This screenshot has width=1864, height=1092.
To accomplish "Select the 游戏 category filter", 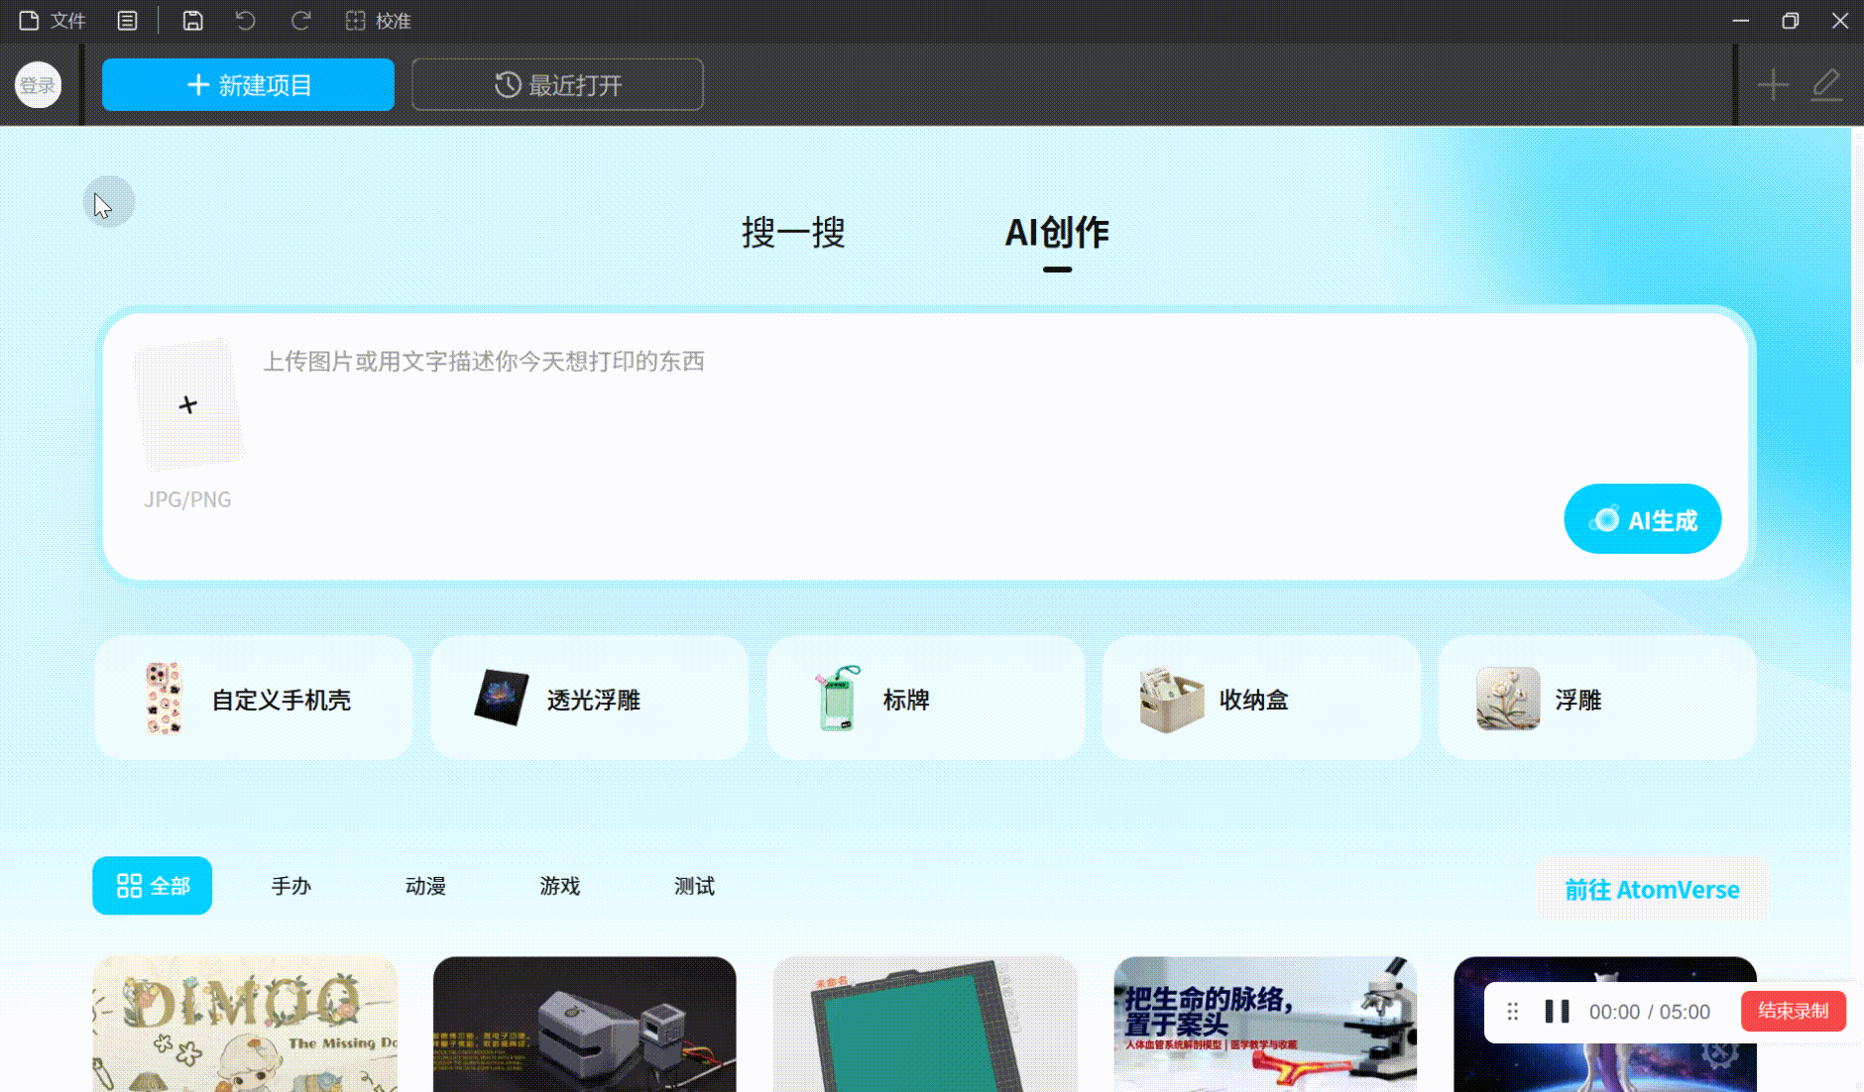I will click(x=560, y=886).
